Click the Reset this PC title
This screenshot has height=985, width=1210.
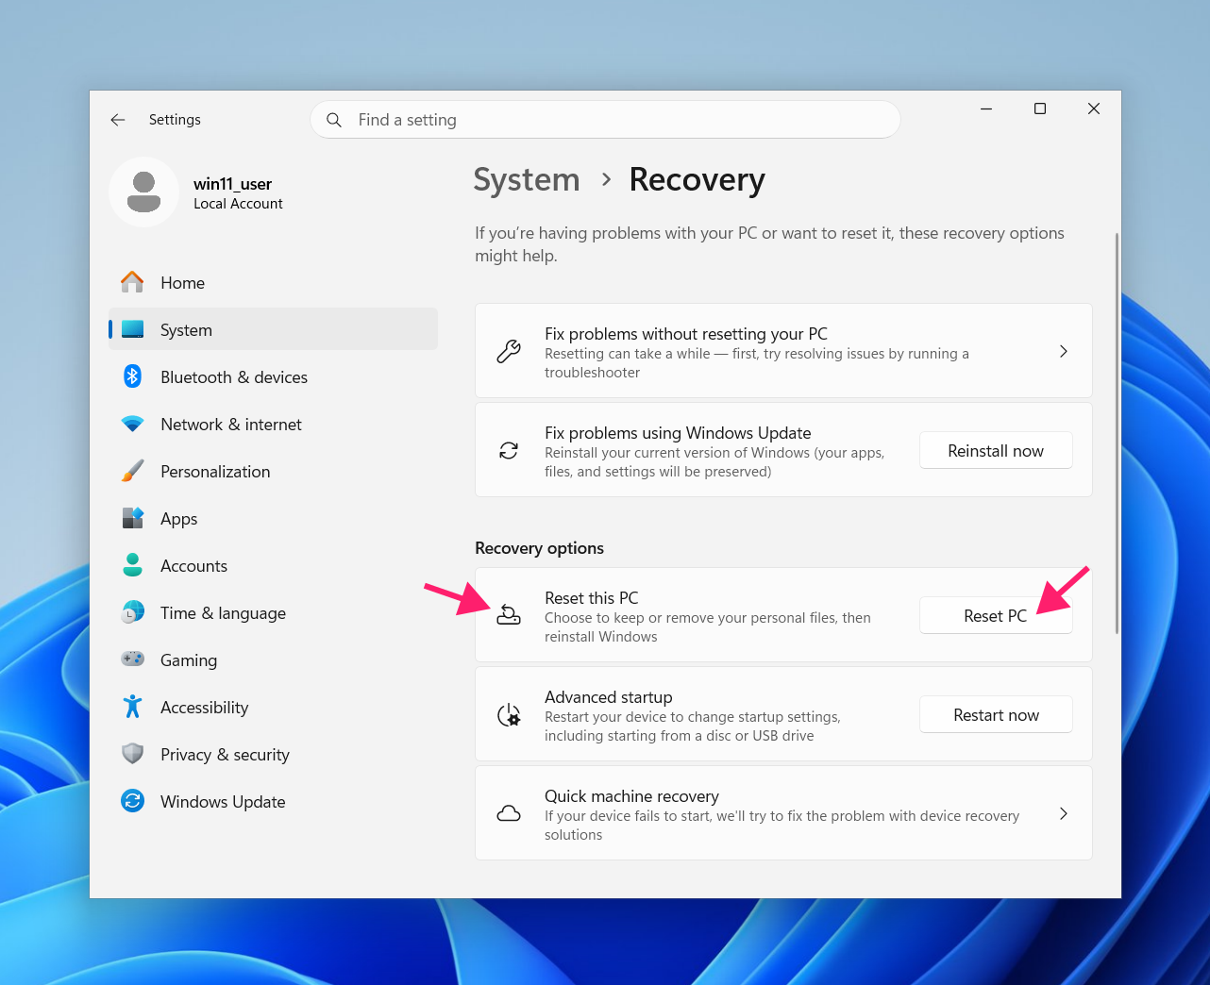point(592,598)
